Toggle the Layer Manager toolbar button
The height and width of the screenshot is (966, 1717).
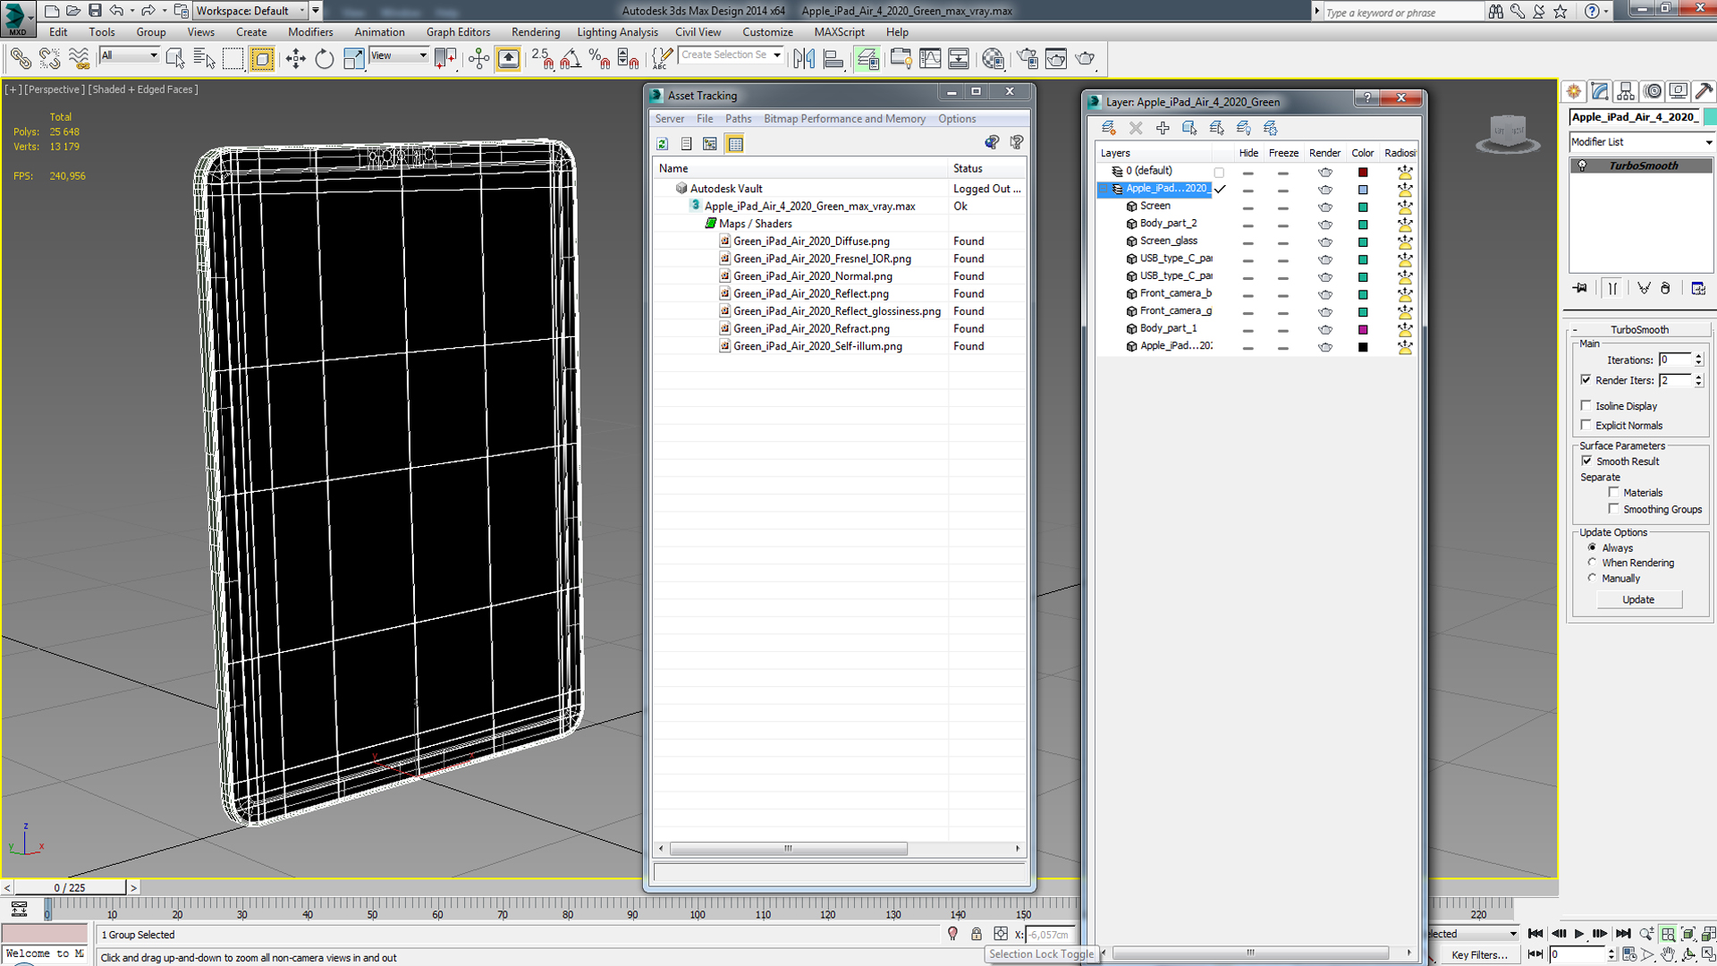coord(867,59)
